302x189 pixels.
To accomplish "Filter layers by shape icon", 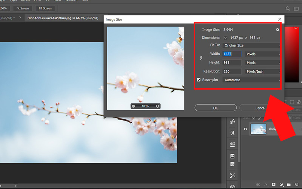I will [292, 102].
